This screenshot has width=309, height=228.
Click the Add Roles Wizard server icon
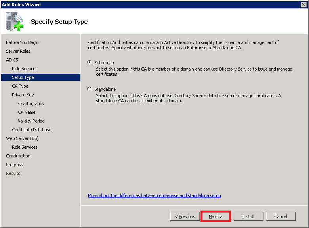(15, 21)
